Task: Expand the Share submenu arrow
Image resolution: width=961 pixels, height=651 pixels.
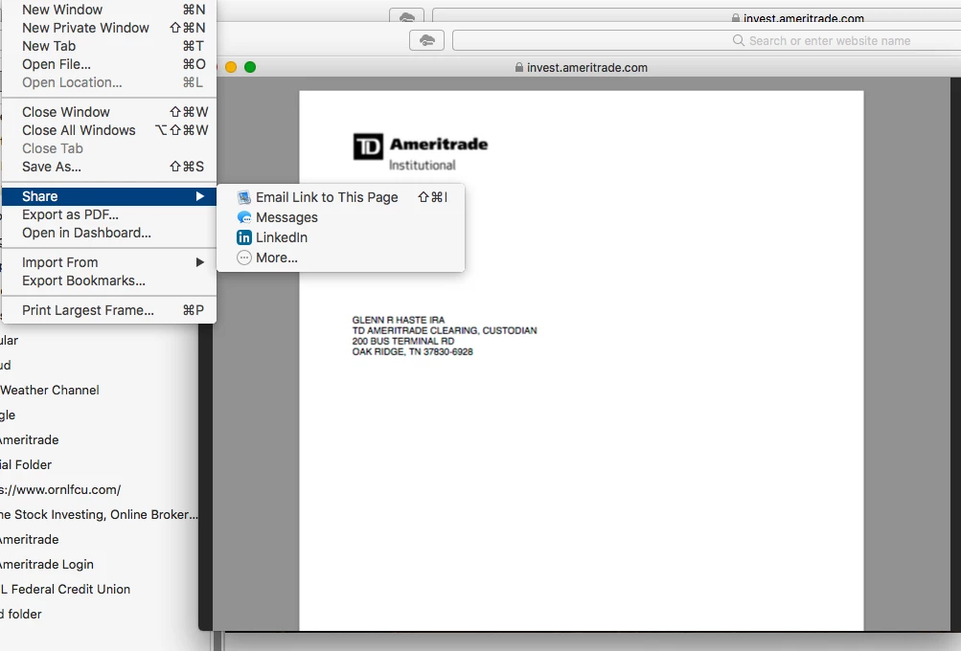Action: click(200, 196)
